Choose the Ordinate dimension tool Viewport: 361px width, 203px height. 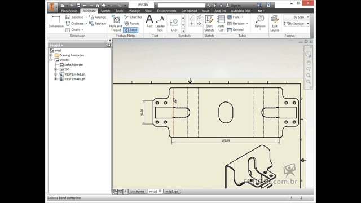click(74, 24)
